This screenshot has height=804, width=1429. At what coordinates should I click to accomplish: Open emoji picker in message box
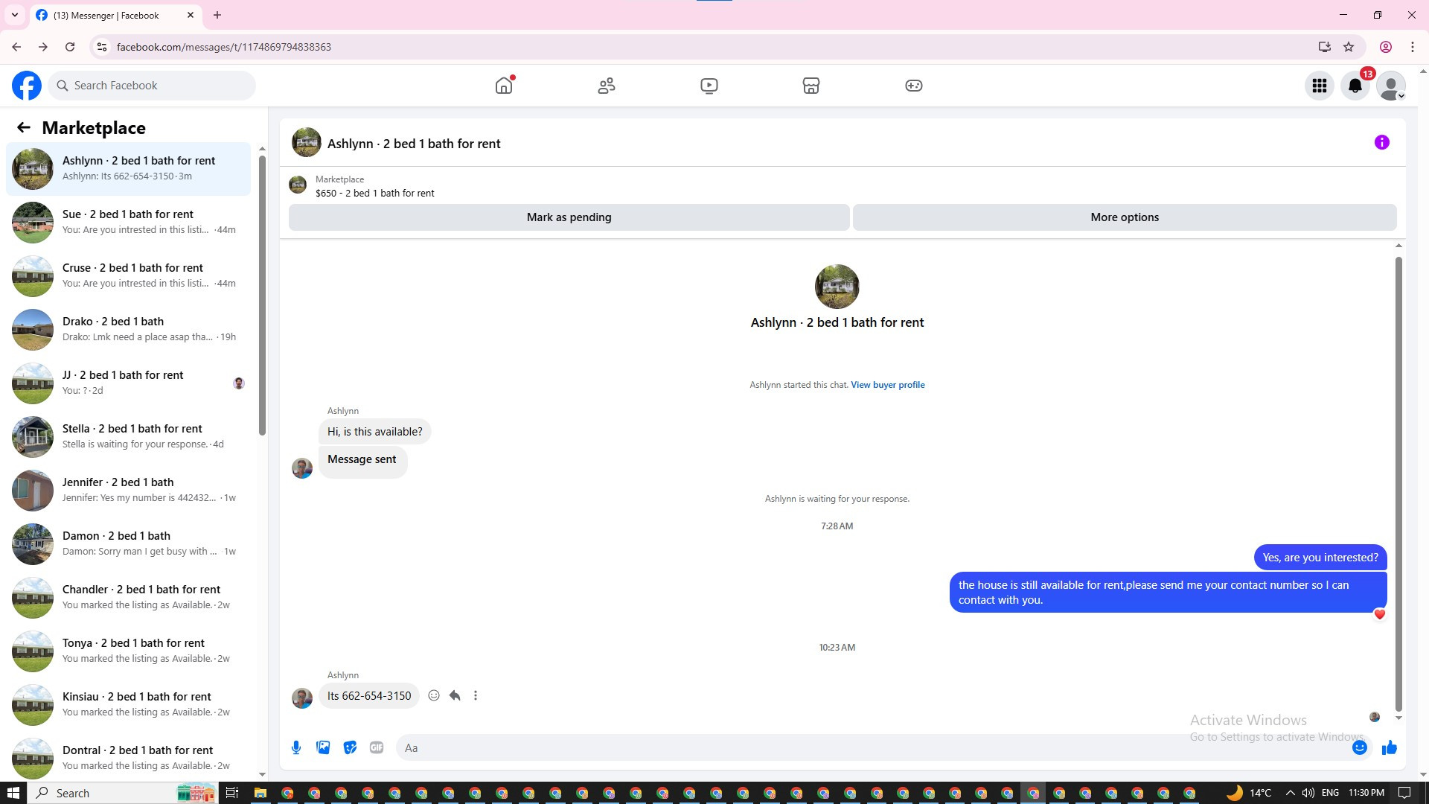tap(1359, 747)
